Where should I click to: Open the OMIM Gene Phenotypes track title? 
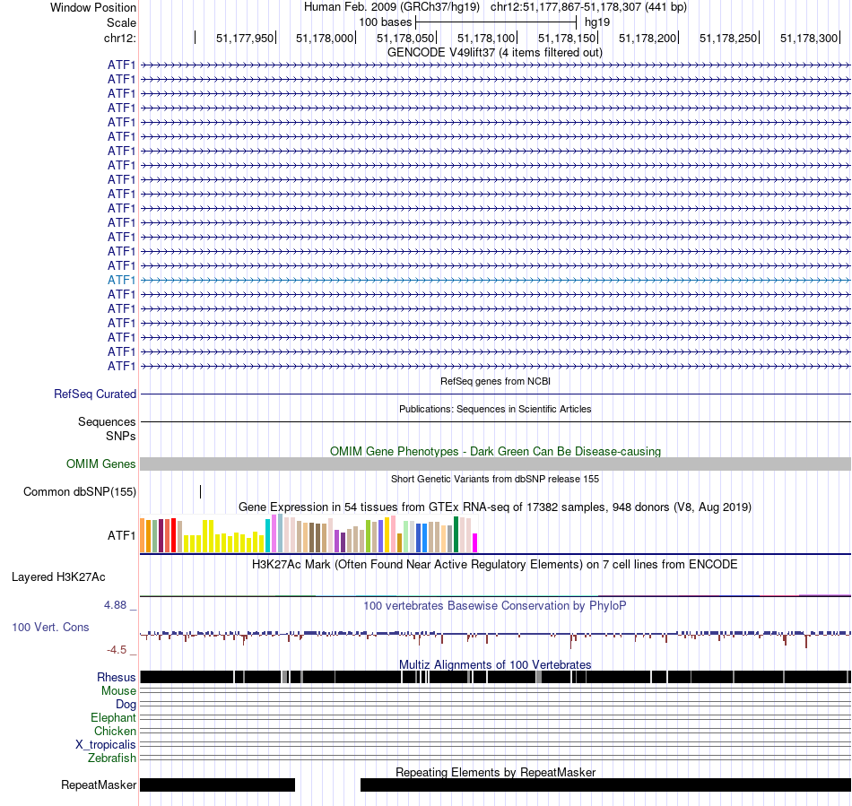click(x=495, y=451)
